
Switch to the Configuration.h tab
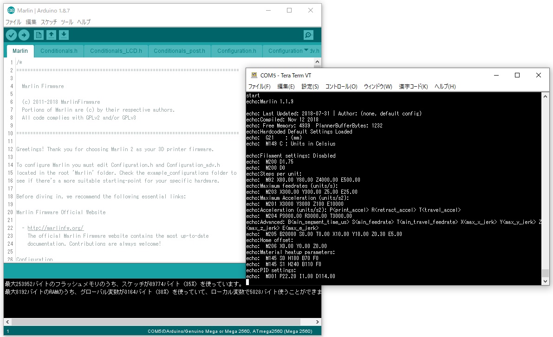(x=236, y=51)
